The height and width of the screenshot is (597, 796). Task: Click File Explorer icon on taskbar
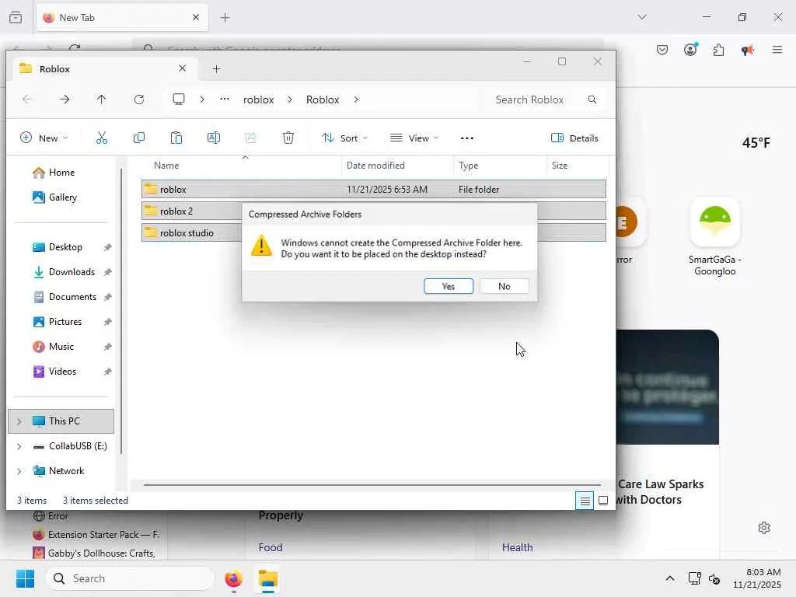pos(268,579)
